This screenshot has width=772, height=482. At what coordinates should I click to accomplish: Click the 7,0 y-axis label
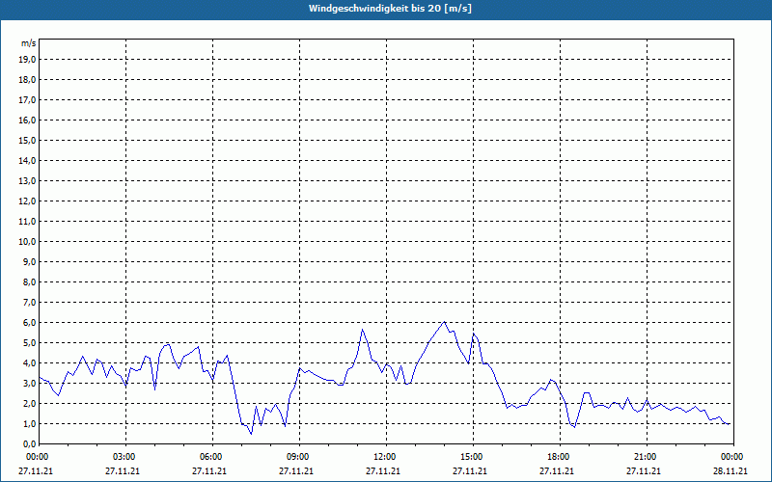pyautogui.click(x=29, y=302)
